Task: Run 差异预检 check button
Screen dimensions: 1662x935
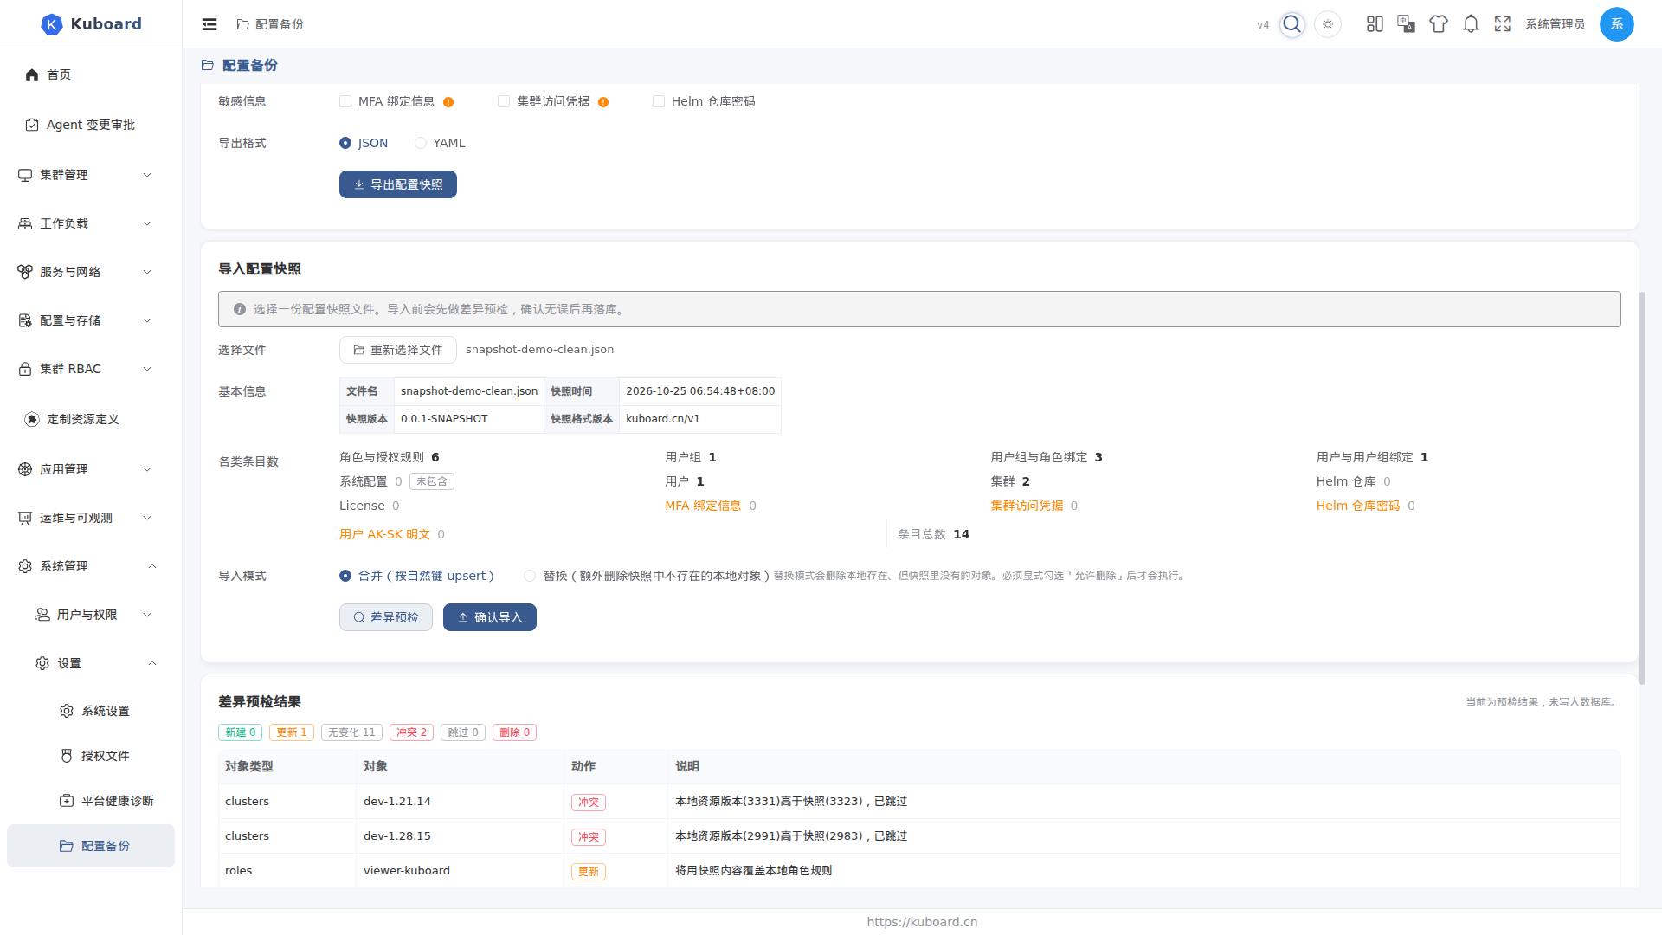Action: (386, 617)
